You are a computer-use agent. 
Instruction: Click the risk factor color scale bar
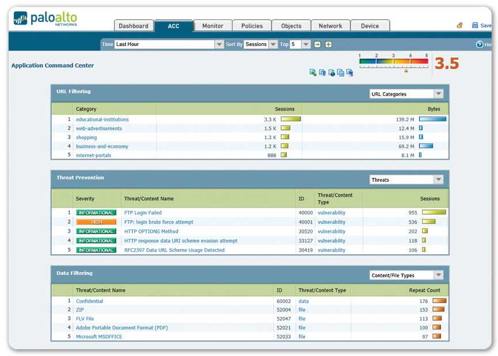[394, 62]
